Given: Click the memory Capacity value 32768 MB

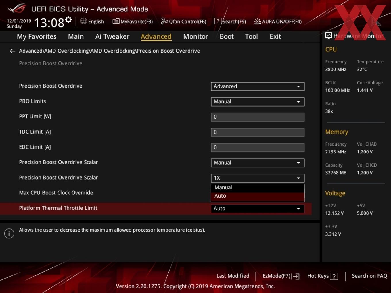Looking at the screenshot, I should coord(336,173).
